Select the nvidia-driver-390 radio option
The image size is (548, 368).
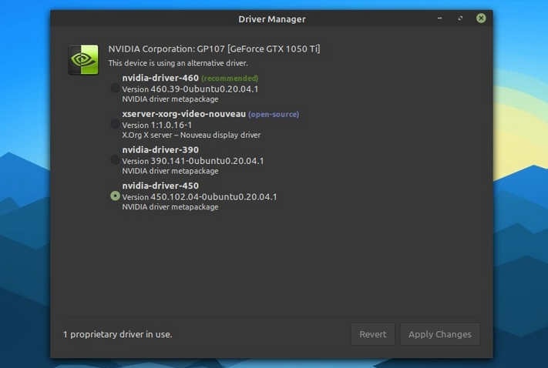(115, 160)
